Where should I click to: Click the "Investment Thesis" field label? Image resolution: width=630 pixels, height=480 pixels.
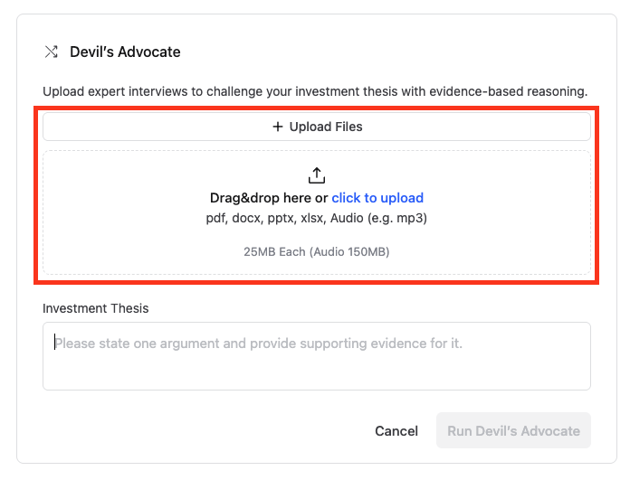[x=96, y=308]
